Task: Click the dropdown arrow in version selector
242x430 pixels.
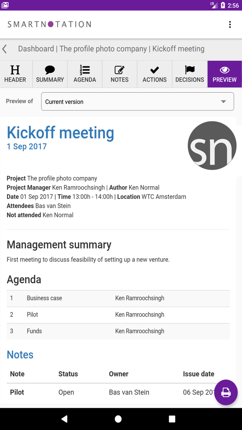Action: (223, 102)
